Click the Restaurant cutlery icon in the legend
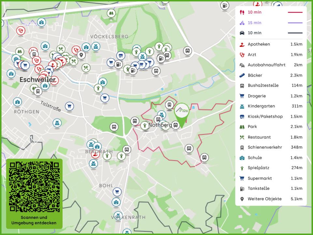This screenshot has height=235, width=313. point(242,137)
